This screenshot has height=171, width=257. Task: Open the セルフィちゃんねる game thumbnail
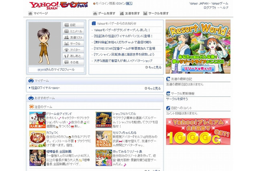click(104, 139)
